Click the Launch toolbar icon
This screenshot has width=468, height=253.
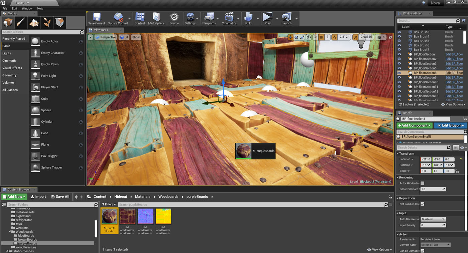286,19
